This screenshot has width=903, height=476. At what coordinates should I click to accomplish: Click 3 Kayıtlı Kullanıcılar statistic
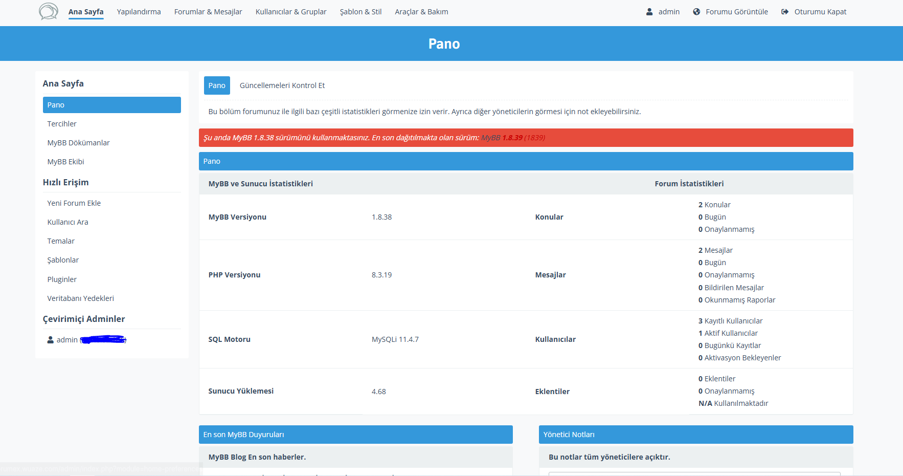731,321
